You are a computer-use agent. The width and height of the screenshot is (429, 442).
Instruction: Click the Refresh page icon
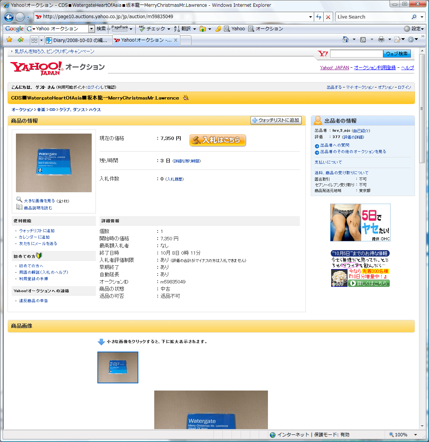click(x=319, y=17)
